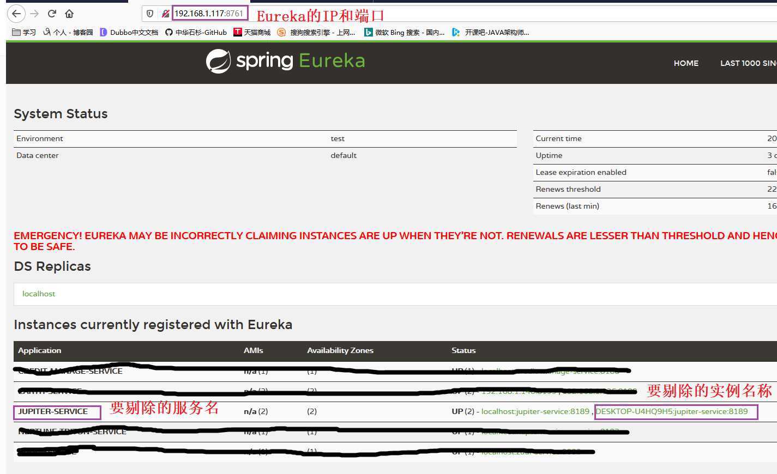
Task: Open the 中华石杉-GitHub bookmark
Action: pyautogui.click(x=196, y=33)
